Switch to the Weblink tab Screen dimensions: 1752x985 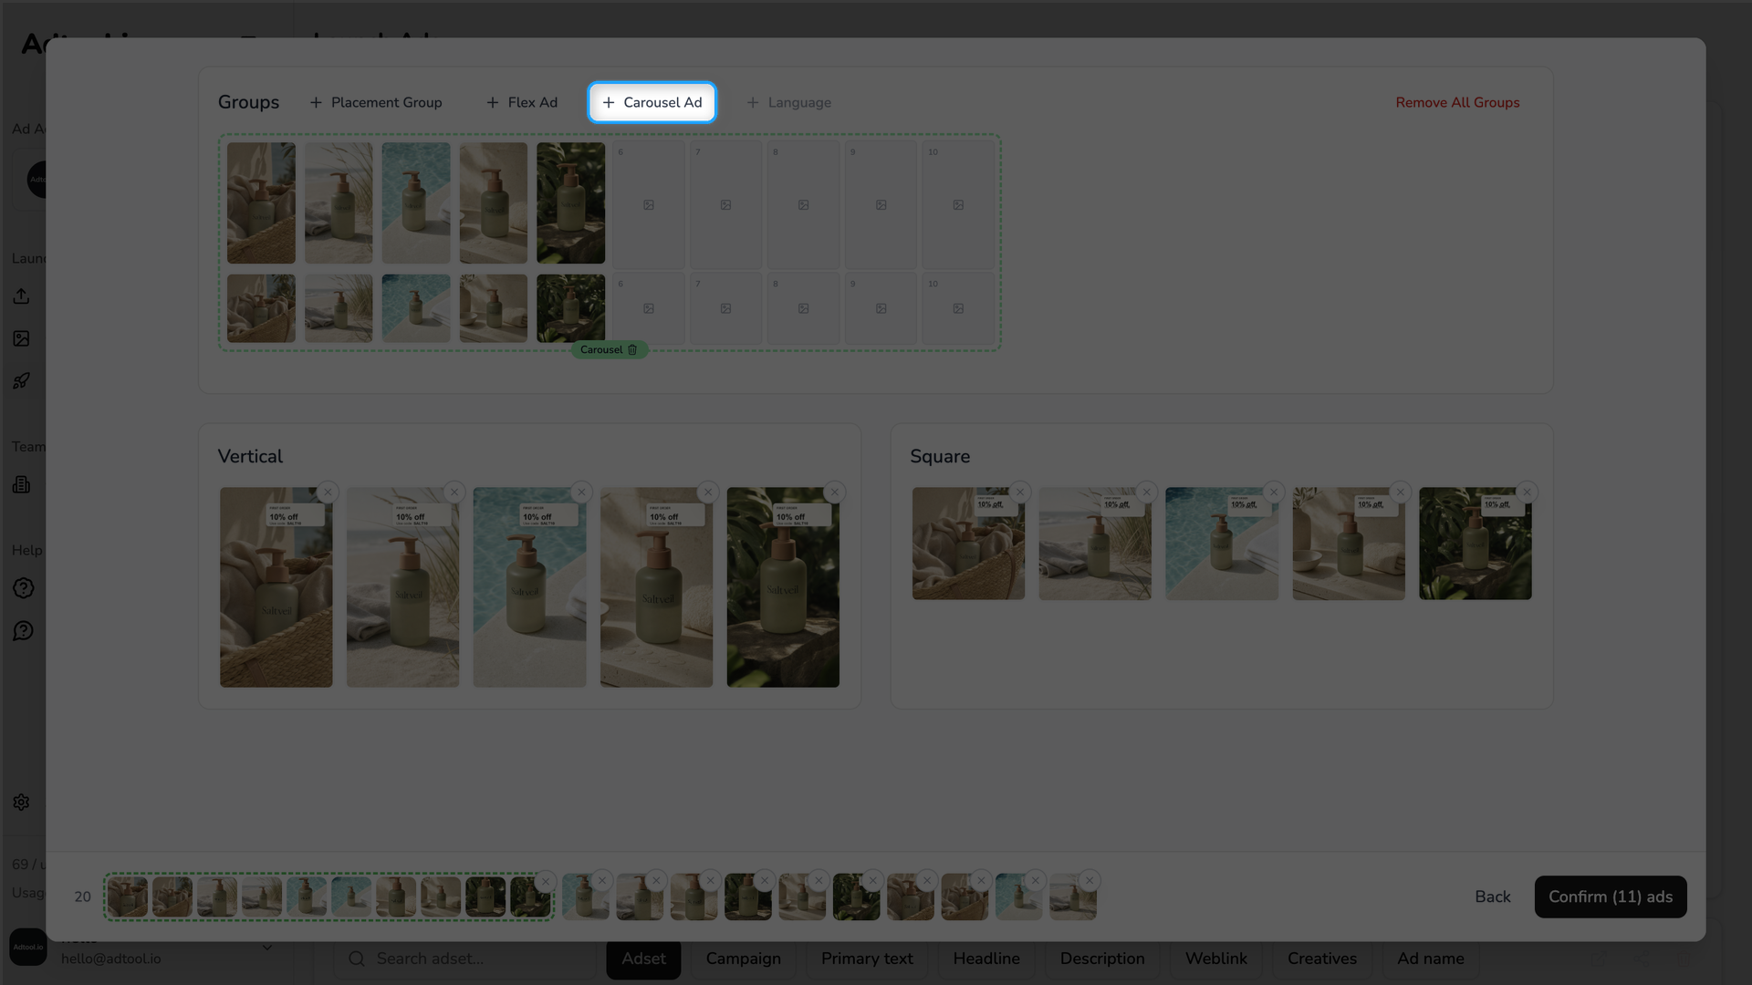1216,959
